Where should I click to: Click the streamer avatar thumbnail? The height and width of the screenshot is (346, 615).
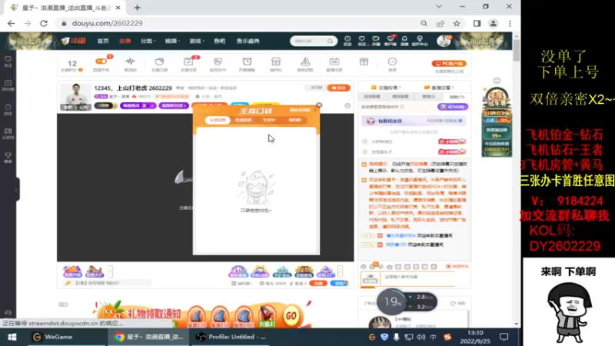(x=75, y=97)
